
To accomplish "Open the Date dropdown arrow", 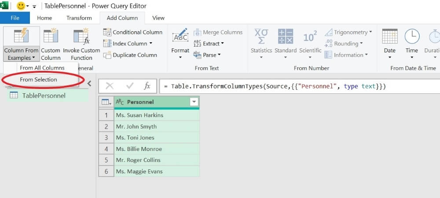I will click(x=390, y=58).
